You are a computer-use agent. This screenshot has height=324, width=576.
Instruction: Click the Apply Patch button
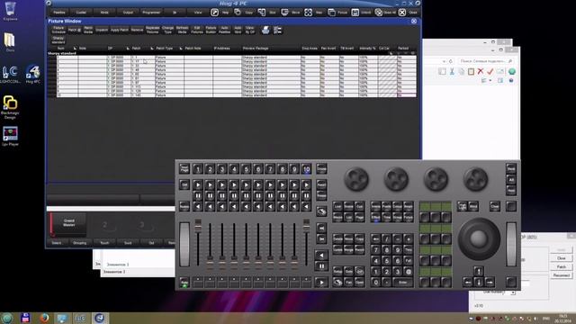point(120,30)
